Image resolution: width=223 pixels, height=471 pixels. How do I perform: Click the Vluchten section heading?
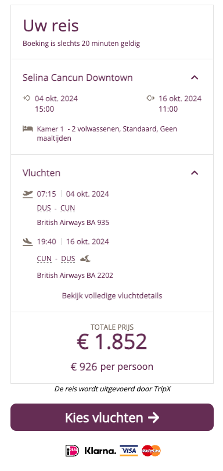pos(41,173)
